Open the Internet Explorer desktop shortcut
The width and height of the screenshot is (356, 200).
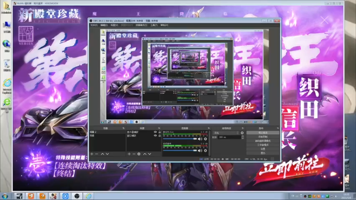coord(7,86)
